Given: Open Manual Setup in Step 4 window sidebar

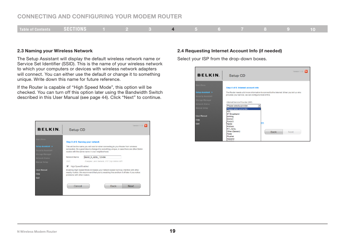Looking at the screenshot, I should click(202, 108).
